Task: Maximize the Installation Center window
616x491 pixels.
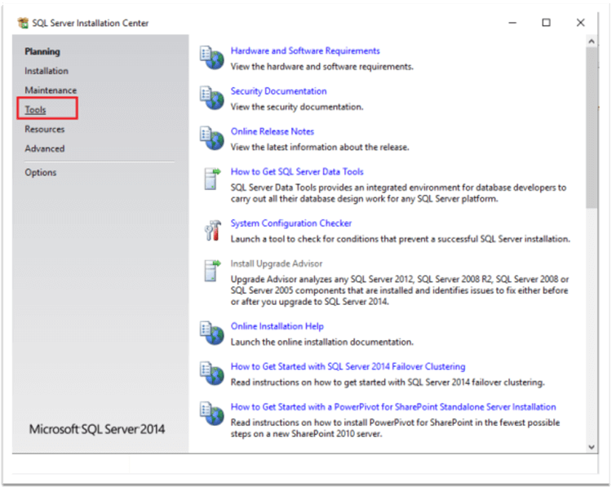Action: click(x=546, y=23)
